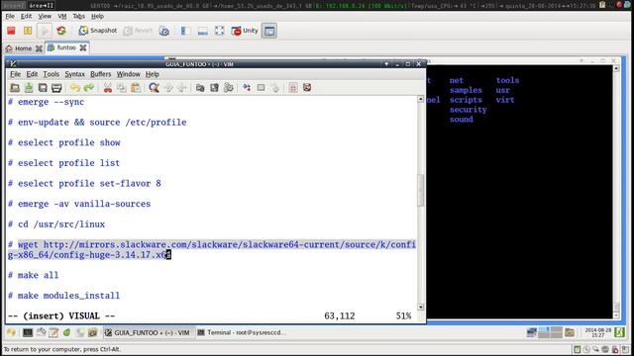Click the Save file icon in Vim toolbar

coord(29,88)
